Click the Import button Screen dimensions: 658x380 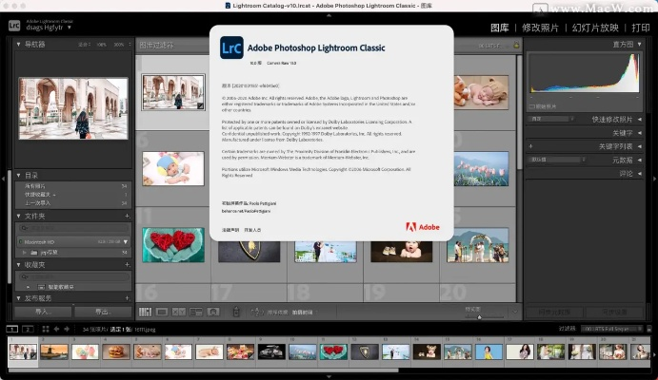pos(42,312)
